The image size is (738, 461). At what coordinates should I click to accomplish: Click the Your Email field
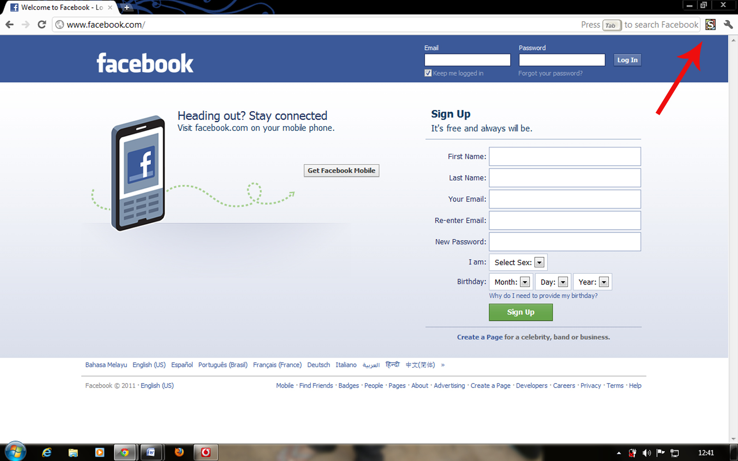[565, 199]
